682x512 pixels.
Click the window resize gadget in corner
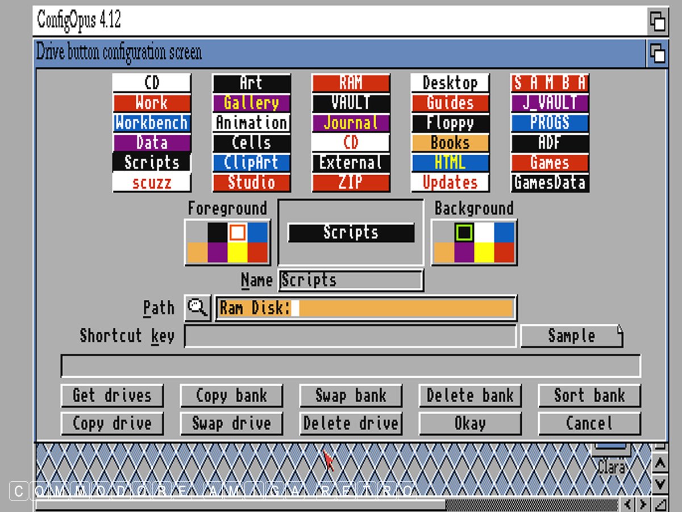pos(659,504)
